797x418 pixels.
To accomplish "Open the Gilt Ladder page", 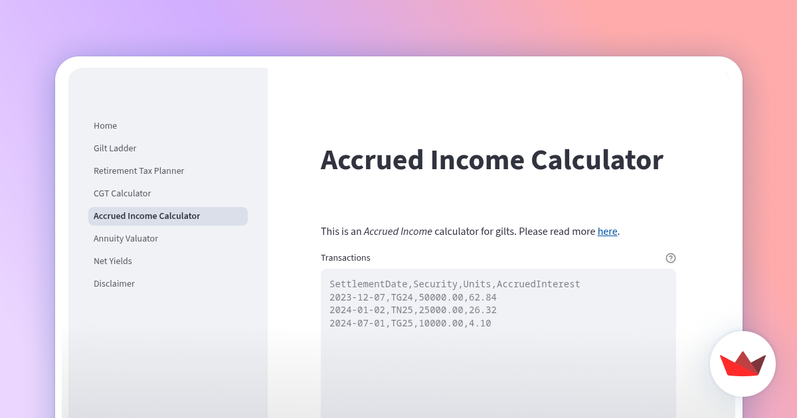I will pyautogui.click(x=115, y=148).
